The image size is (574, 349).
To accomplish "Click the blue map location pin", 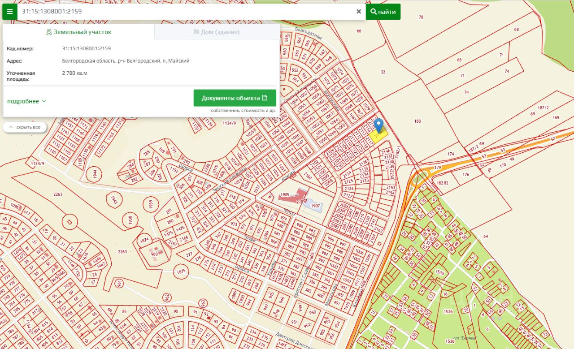I will click(379, 125).
